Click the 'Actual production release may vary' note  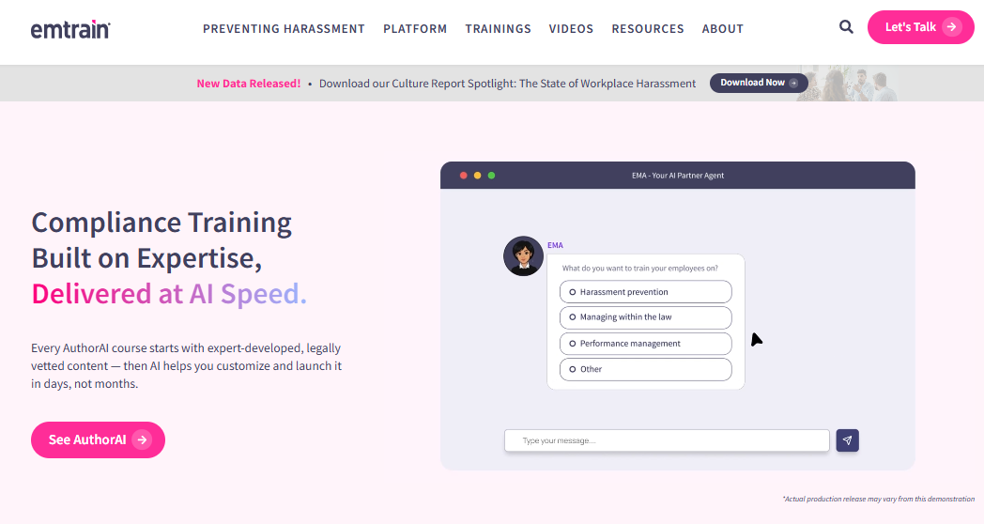(879, 499)
